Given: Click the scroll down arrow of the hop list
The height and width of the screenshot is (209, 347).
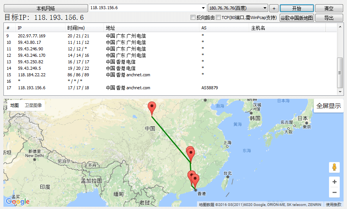Looking at the screenshot, I should [340, 92].
